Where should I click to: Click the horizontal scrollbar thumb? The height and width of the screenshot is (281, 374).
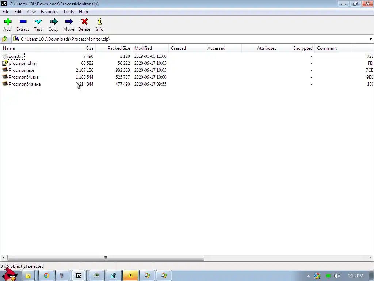click(106, 258)
